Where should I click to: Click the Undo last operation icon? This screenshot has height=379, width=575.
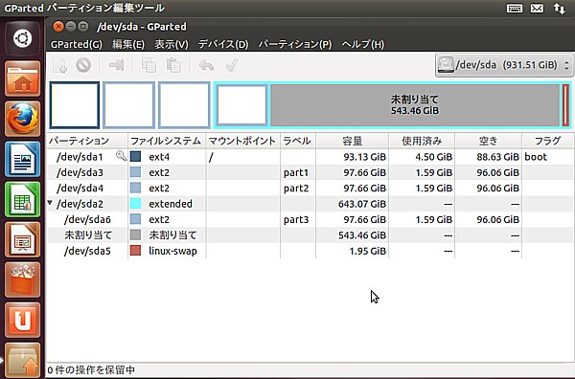point(206,65)
